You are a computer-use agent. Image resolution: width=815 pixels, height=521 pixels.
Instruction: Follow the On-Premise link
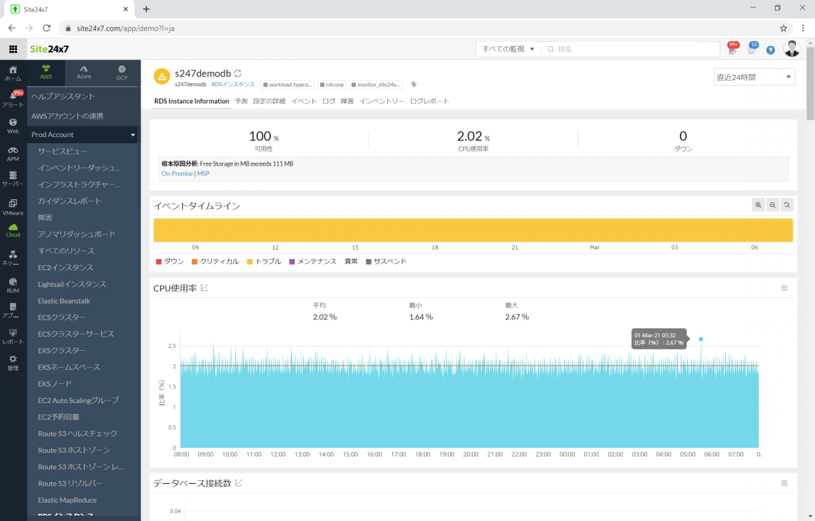[x=177, y=174]
